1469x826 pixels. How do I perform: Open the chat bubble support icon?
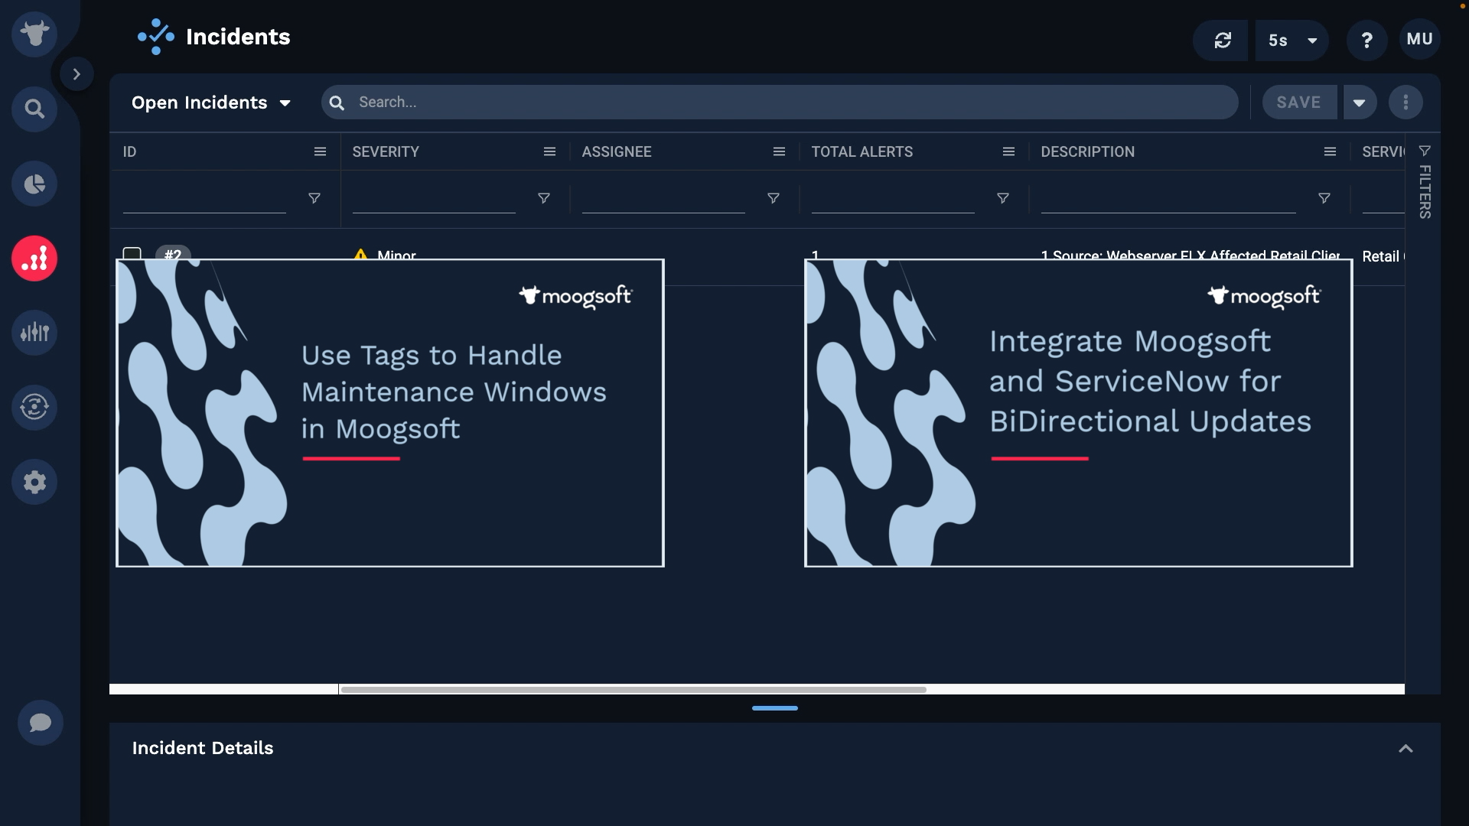(x=41, y=722)
